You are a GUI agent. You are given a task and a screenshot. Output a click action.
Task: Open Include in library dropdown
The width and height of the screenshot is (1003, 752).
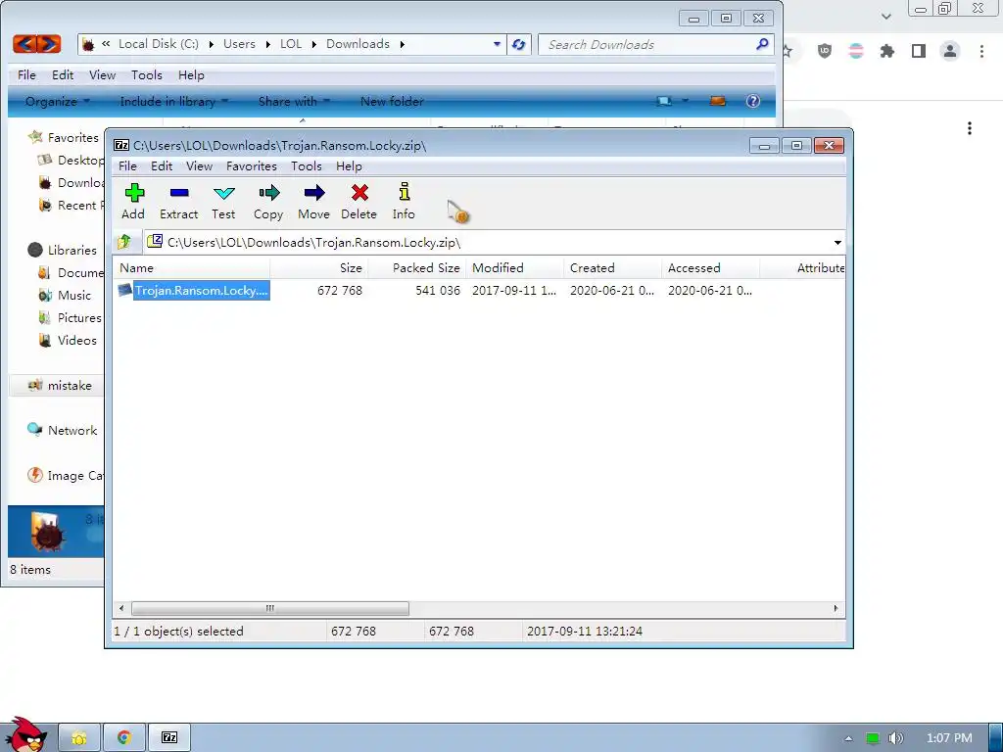click(x=174, y=101)
